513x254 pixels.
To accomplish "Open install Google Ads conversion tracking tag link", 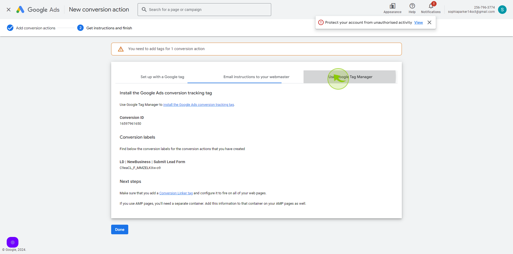I will click(199, 105).
